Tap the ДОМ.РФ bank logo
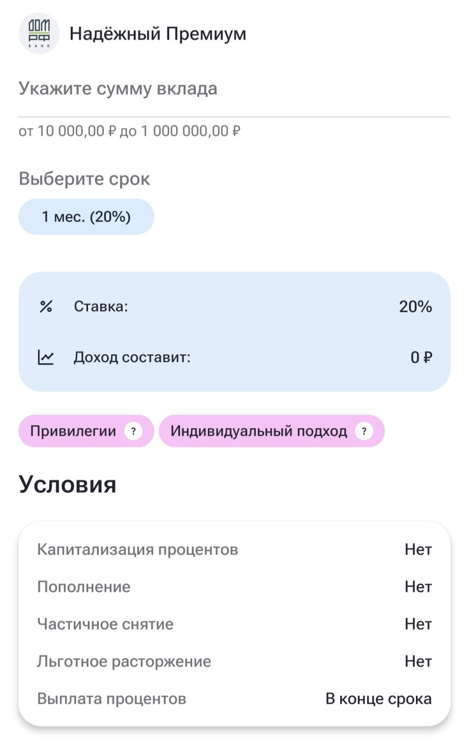 point(39,33)
